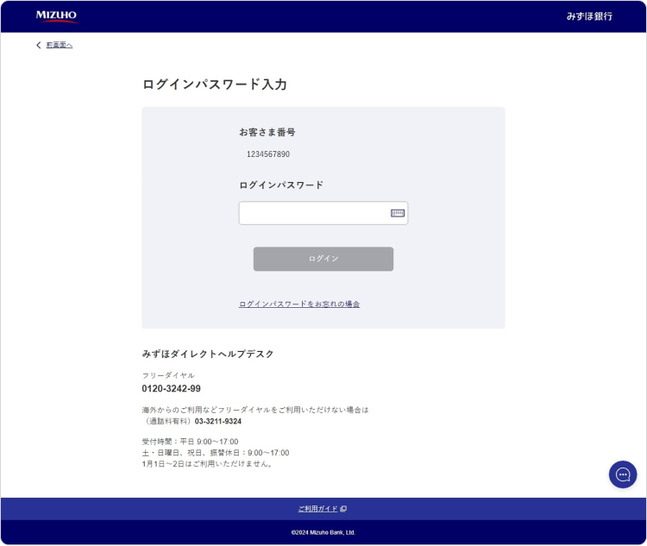This screenshot has height=546, width=647.
Task: Open the software keyboard icon in password field
Action: point(398,213)
